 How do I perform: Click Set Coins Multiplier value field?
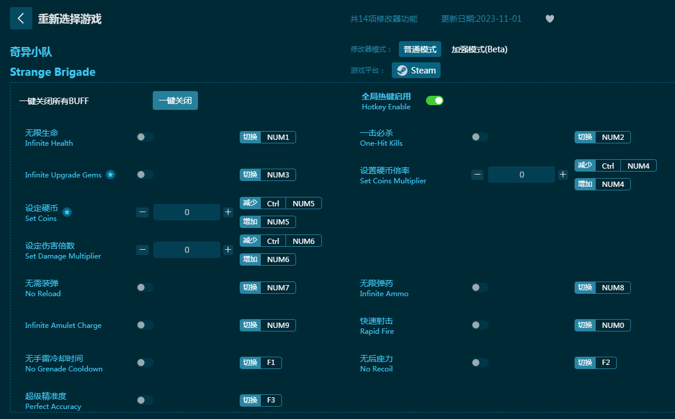click(x=521, y=175)
